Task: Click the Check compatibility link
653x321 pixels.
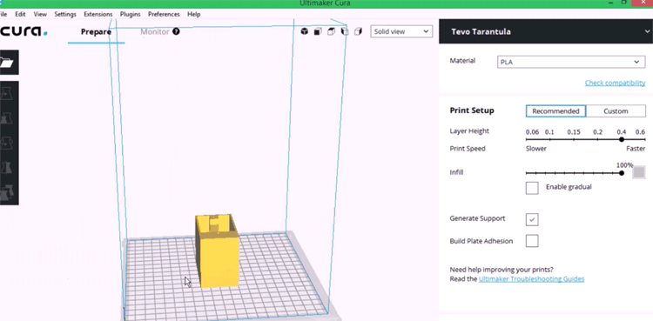Action: [x=615, y=83]
